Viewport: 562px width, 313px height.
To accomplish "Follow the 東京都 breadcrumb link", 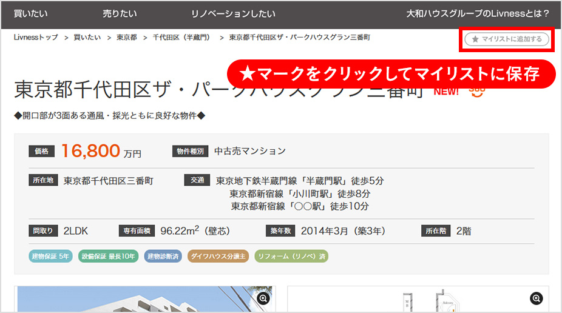I will (126, 37).
